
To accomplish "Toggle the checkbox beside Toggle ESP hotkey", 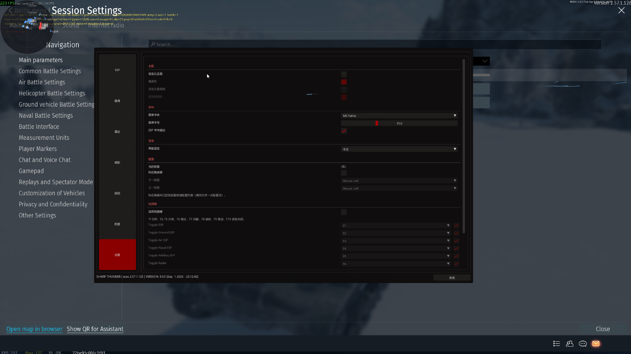I will click(x=456, y=226).
